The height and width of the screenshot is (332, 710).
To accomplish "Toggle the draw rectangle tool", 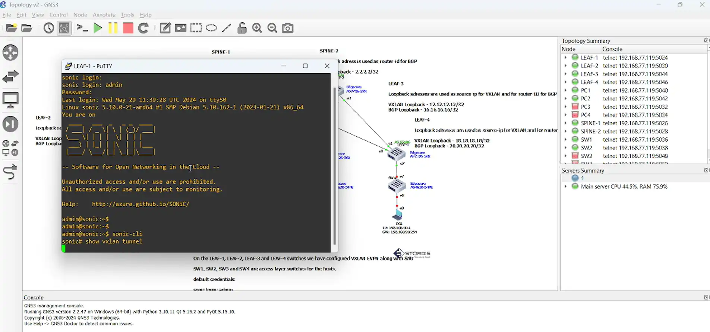I will 196,28.
